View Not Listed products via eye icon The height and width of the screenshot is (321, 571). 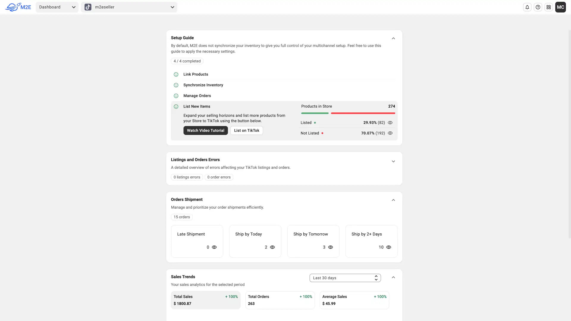point(390,133)
